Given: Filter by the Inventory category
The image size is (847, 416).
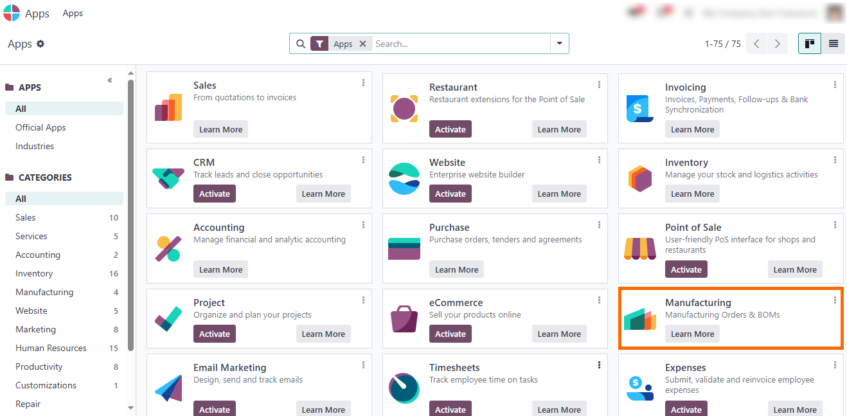Looking at the screenshot, I should point(64,273).
